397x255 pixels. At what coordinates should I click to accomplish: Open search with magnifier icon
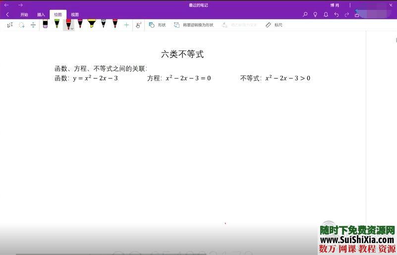(305, 15)
